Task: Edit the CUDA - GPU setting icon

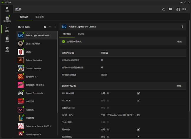Action: click(x=138, y=115)
